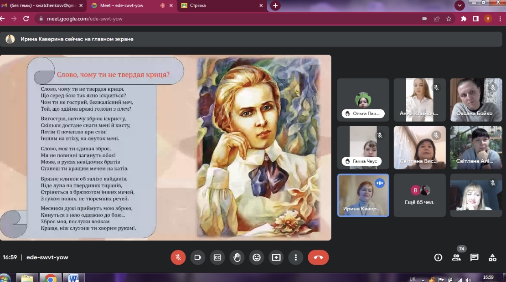Select Світлана Вис... video tile
506x282 pixels.
(419, 148)
